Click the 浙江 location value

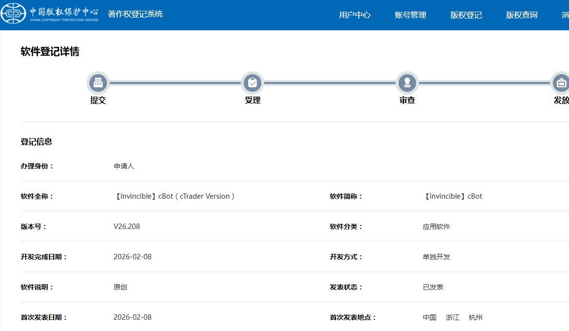[x=453, y=318]
